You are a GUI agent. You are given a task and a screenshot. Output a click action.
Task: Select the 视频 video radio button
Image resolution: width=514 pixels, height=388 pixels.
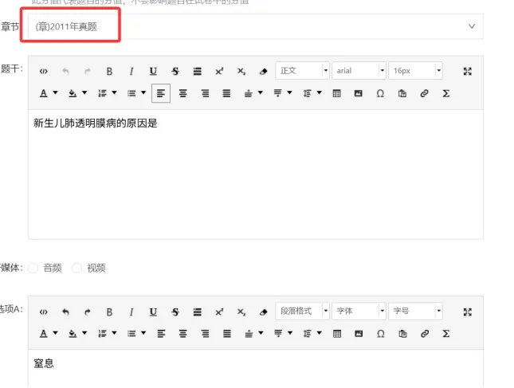point(77,268)
